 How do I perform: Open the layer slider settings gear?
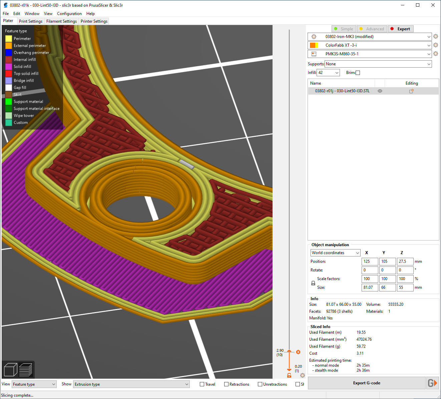(x=303, y=375)
